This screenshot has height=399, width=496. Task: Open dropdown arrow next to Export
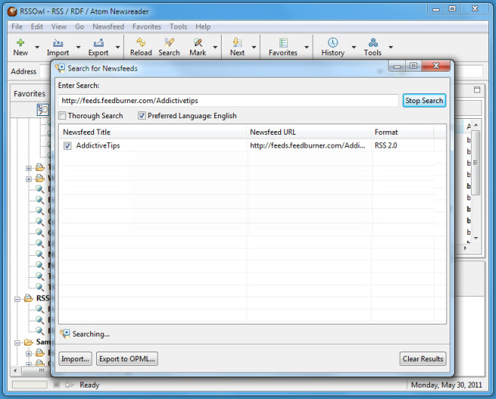[118, 47]
